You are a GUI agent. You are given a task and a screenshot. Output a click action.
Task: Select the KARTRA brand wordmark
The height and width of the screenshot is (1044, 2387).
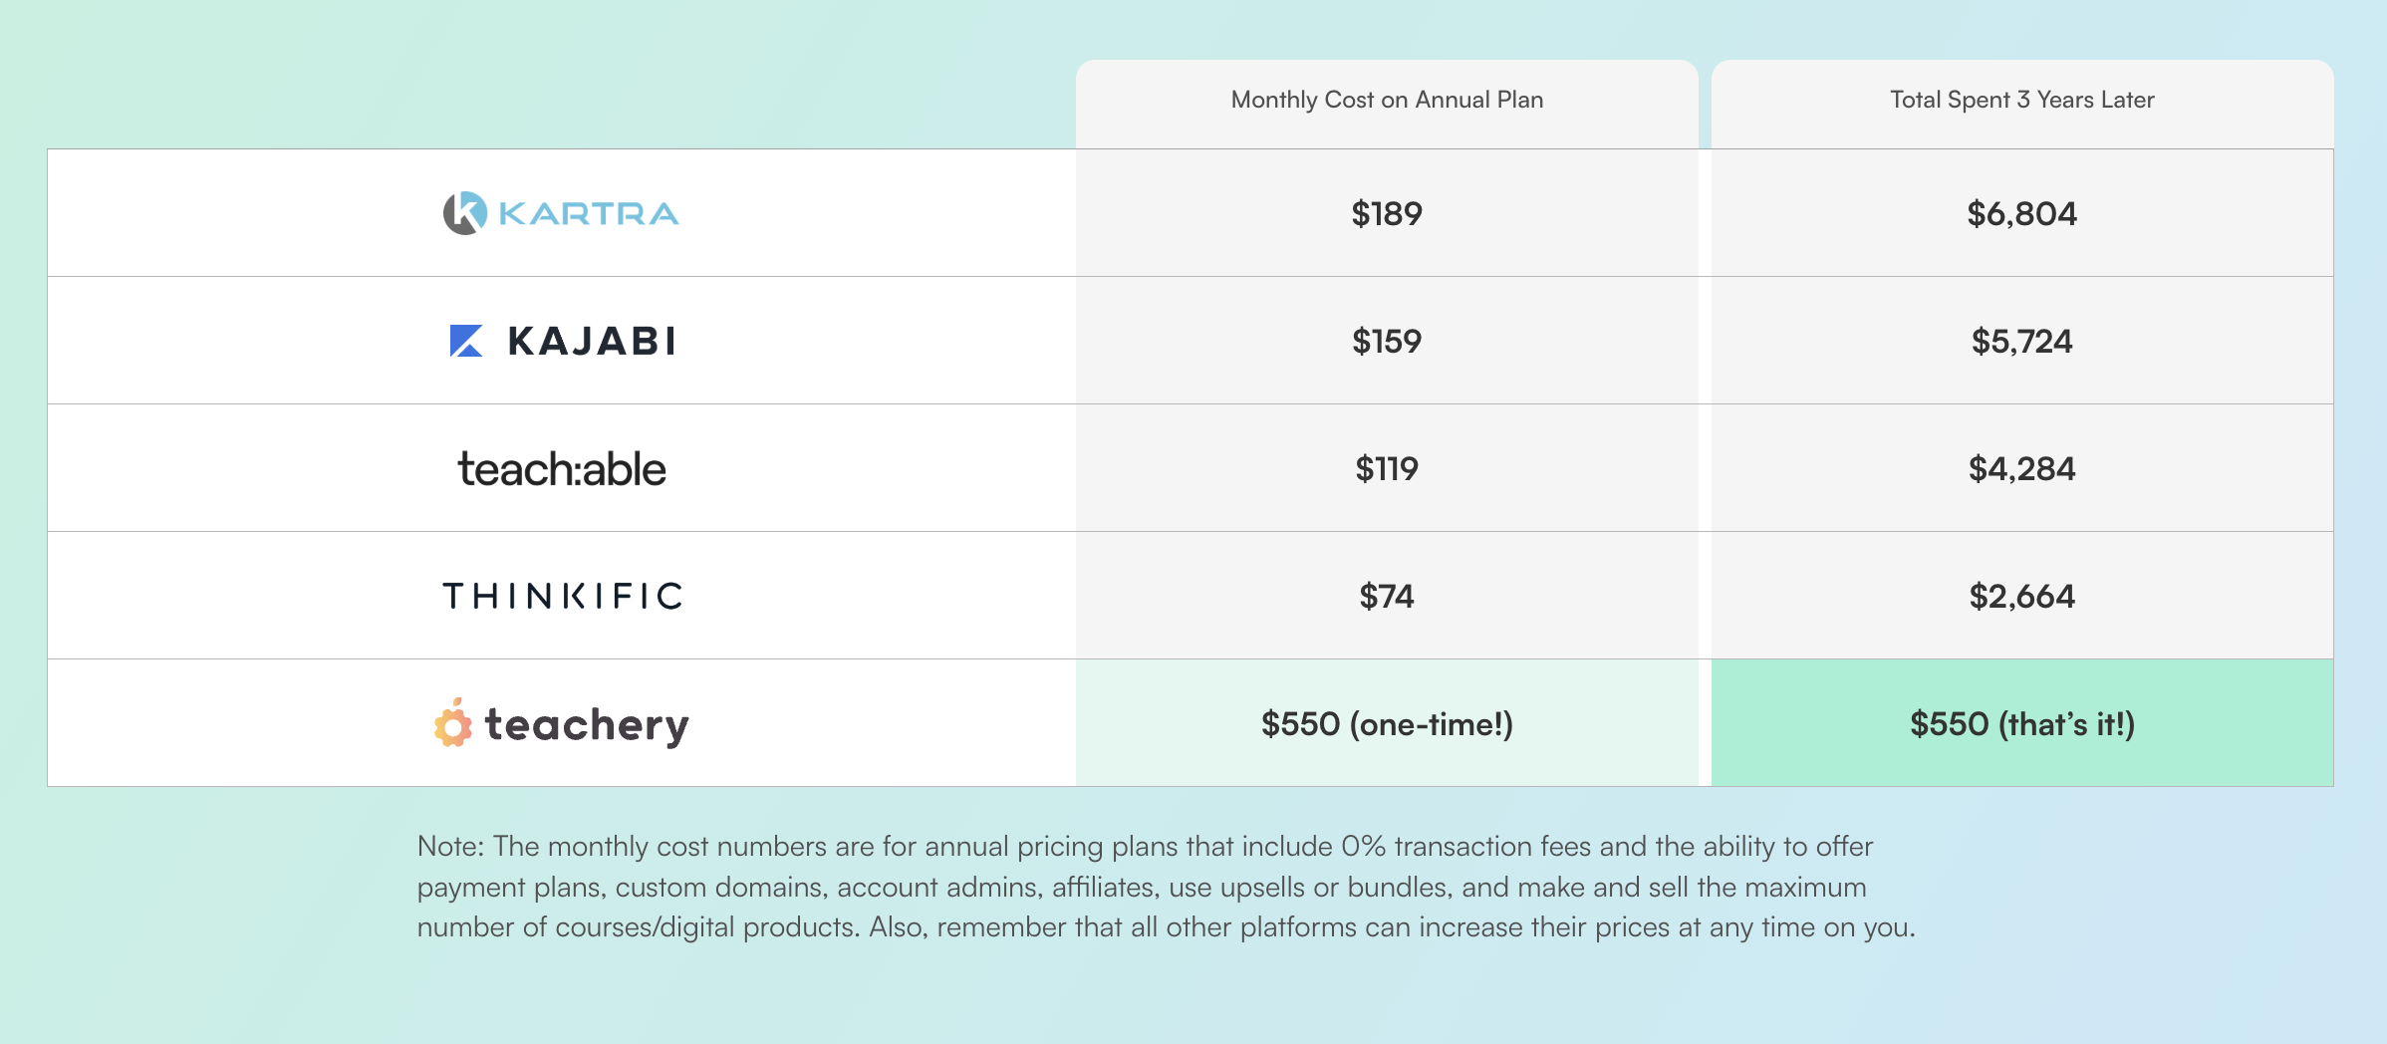pos(589,213)
